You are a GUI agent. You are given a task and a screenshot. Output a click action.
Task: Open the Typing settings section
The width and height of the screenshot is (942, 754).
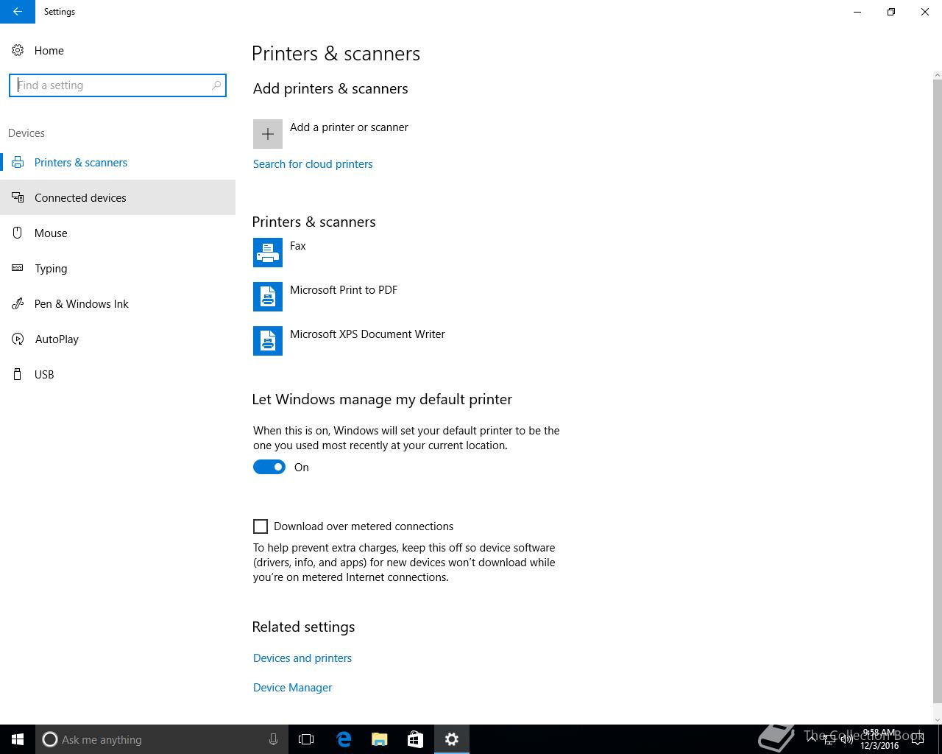tap(118, 269)
